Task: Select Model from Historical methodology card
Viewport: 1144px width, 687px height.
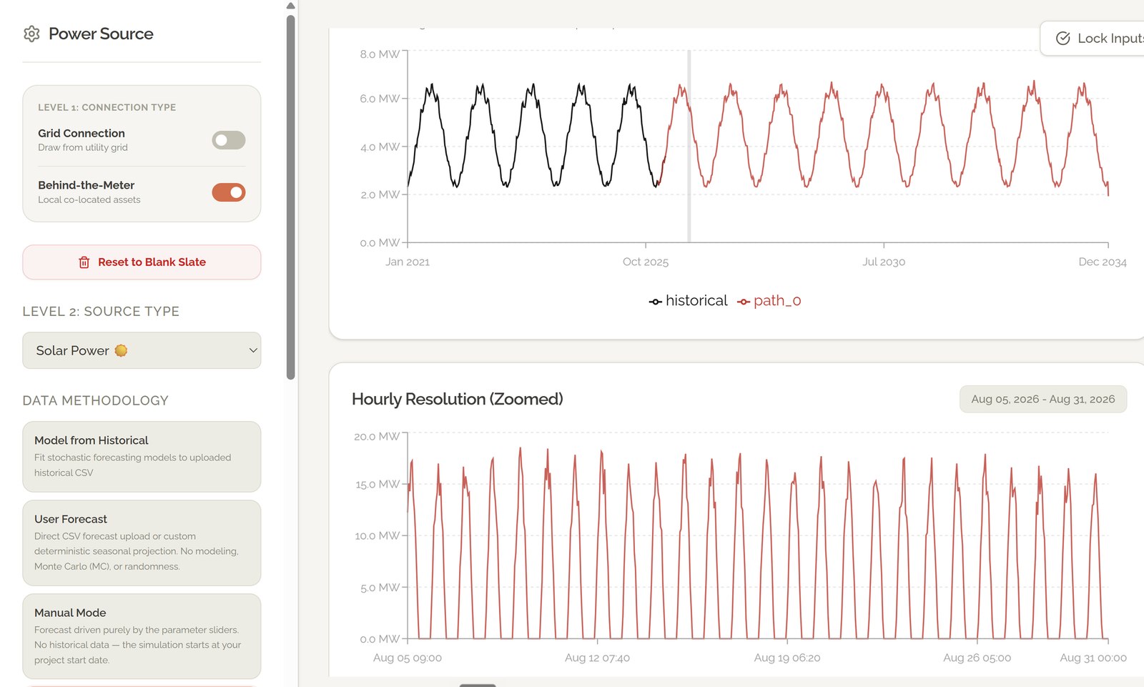Action: pos(142,457)
